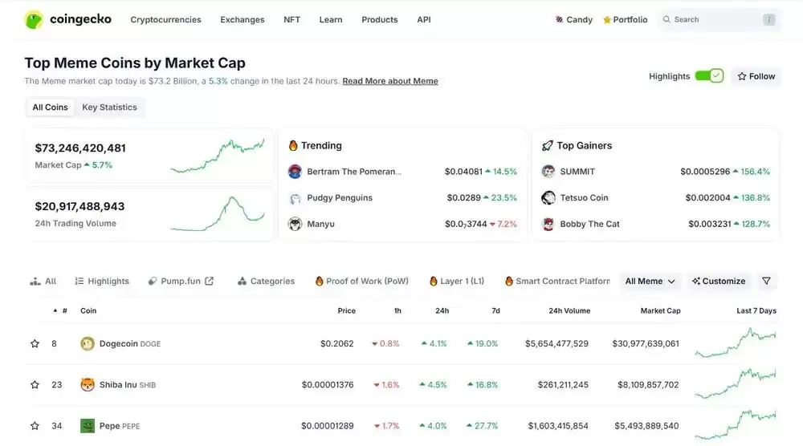
Task: Select the Proof of Work (PoW) tab
Action: (x=361, y=281)
